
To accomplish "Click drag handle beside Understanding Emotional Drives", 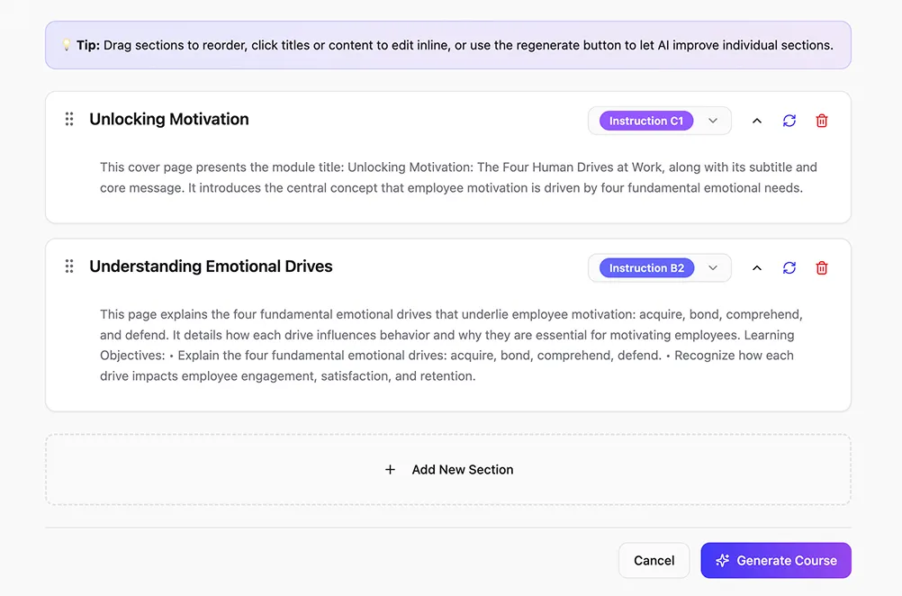I will [x=69, y=266].
